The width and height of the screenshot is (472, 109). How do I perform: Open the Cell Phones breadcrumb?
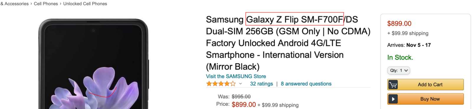point(46,4)
